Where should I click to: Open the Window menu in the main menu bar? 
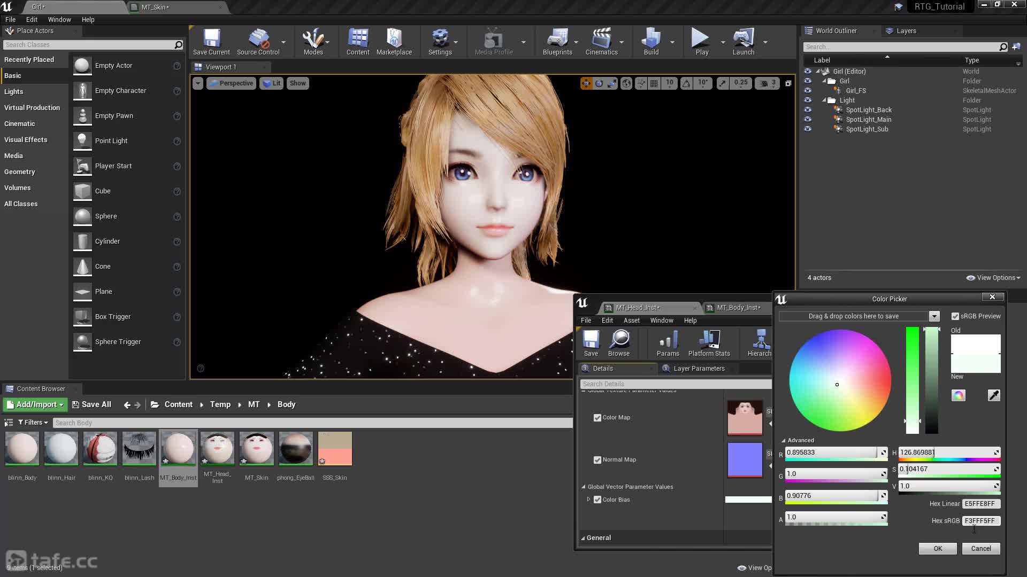[x=59, y=19]
